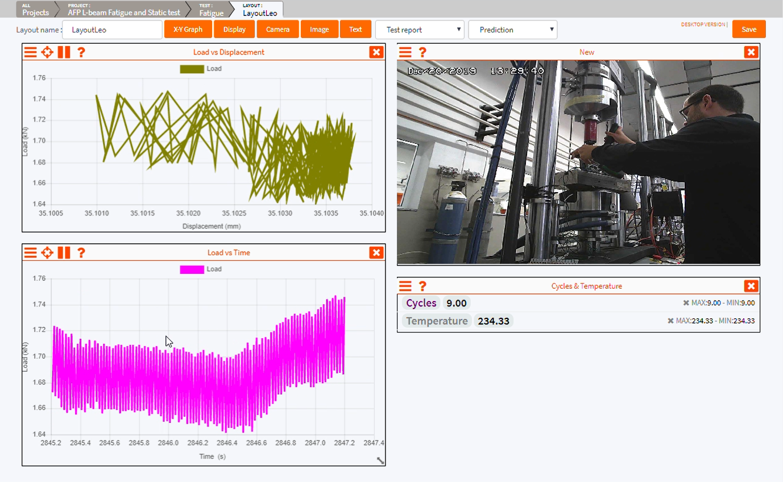Screen dimensions: 783x482
Task: Click crosshair icon in Load vs Displacement panel
Action: coord(47,52)
